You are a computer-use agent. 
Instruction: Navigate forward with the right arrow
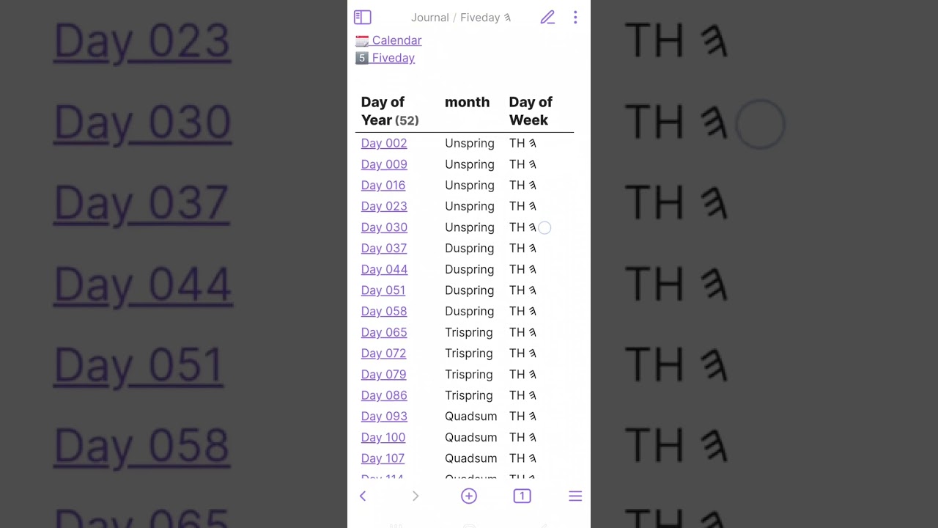click(416, 496)
